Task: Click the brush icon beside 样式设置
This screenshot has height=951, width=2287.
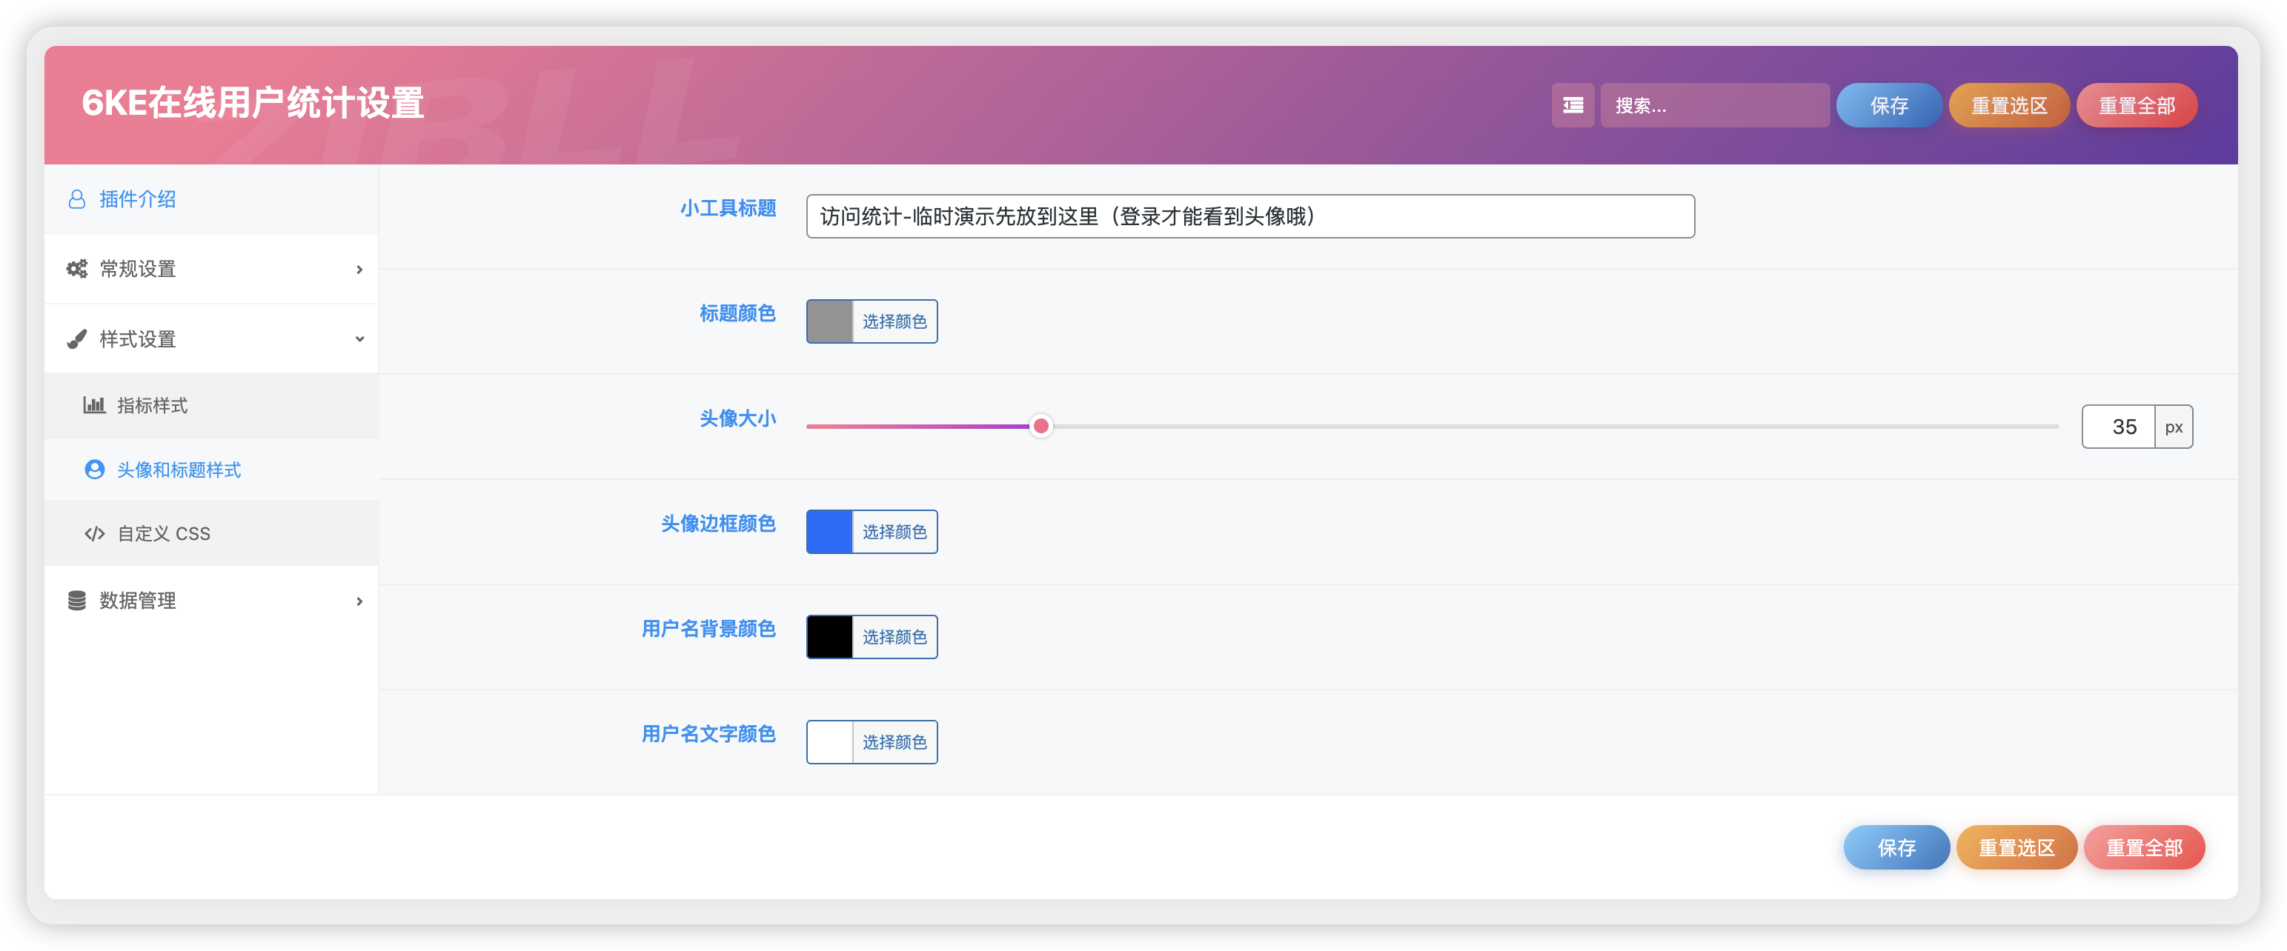Action: coord(76,338)
